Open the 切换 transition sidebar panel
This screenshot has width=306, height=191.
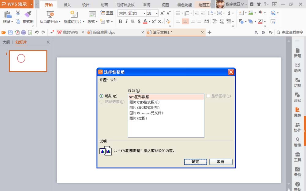click(x=297, y=83)
